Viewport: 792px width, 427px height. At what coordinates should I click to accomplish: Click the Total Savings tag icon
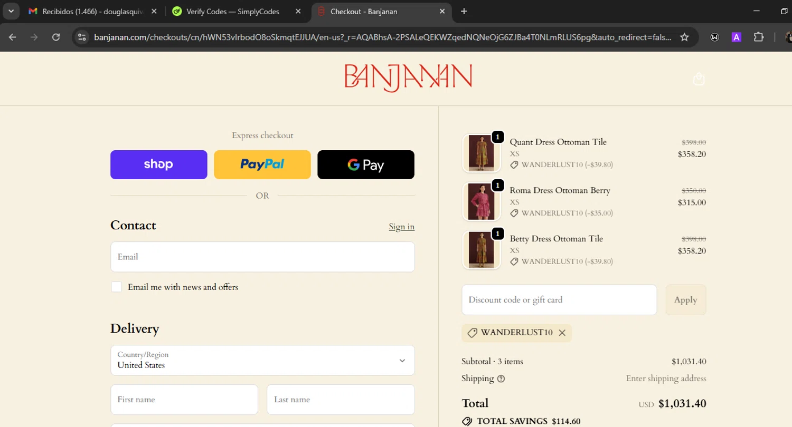coord(467,421)
